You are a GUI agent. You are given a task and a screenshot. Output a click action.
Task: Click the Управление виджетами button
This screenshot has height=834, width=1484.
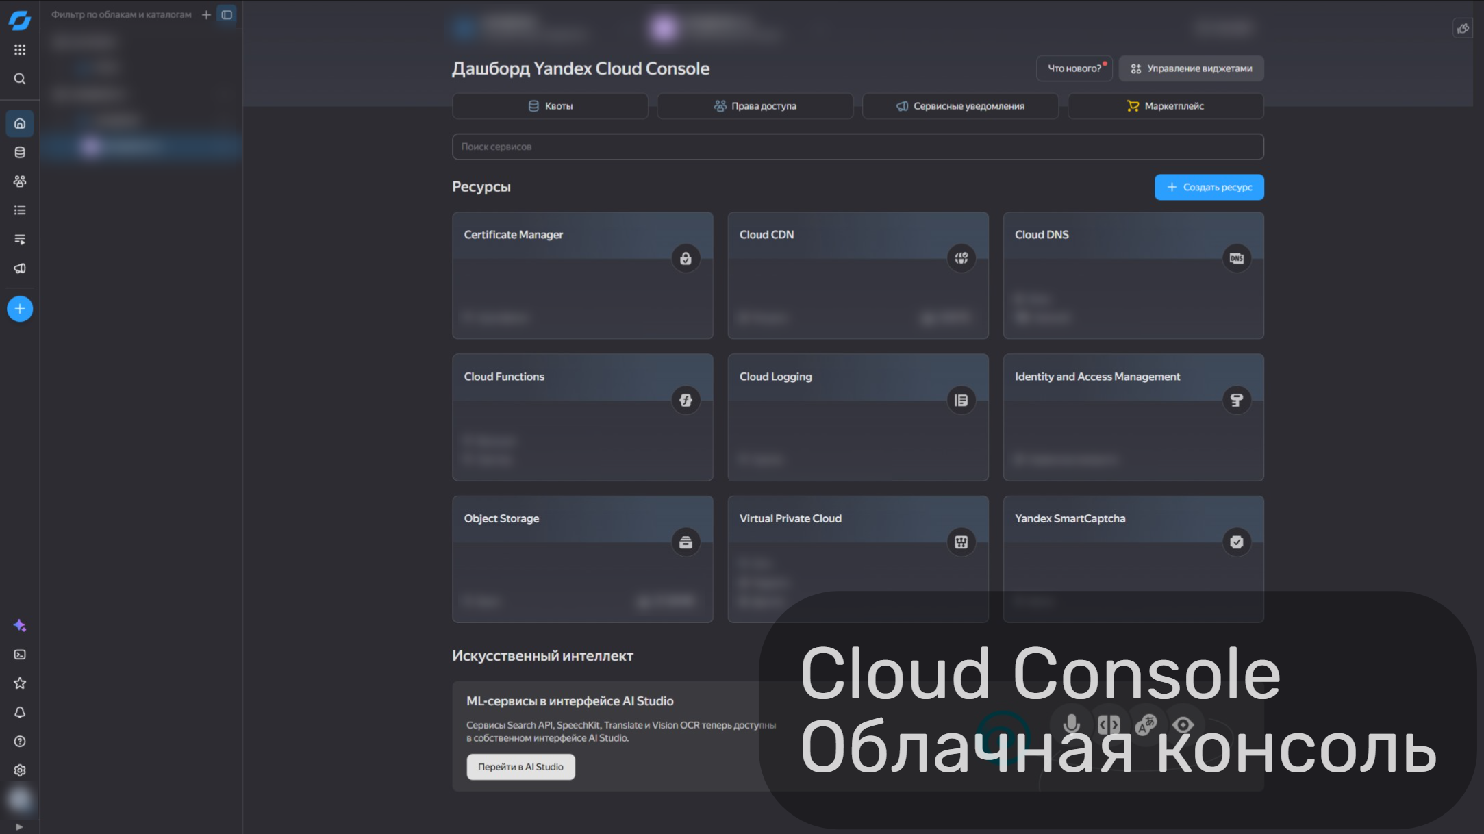pyautogui.click(x=1192, y=68)
